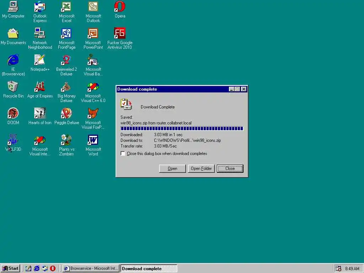Click the '3.03 MB in 1 sec' value

[168, 135]
